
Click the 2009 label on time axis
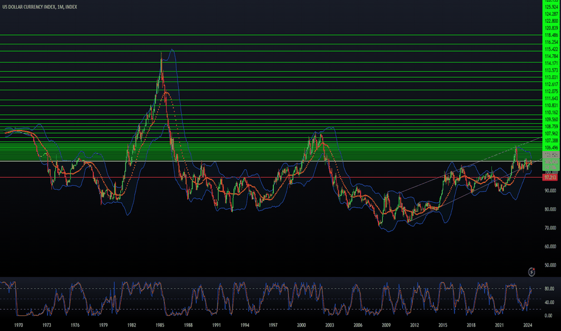click(386, 325)
